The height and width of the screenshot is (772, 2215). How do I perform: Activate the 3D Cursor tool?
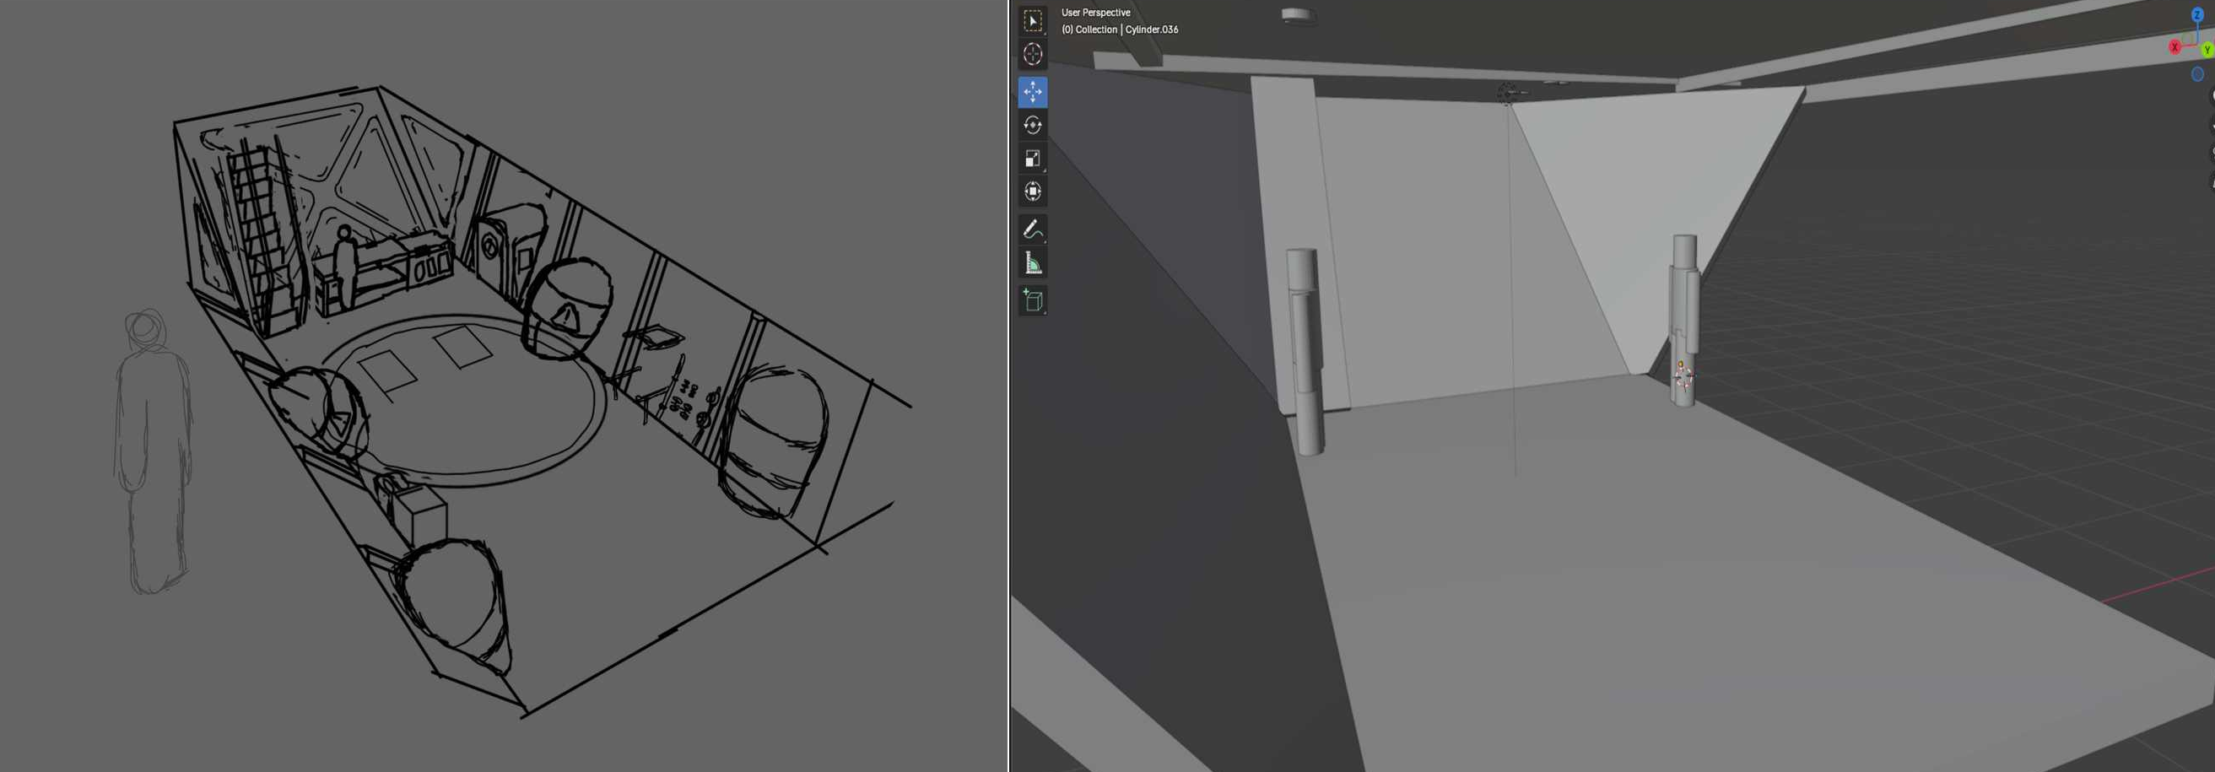click(1033, 54)
